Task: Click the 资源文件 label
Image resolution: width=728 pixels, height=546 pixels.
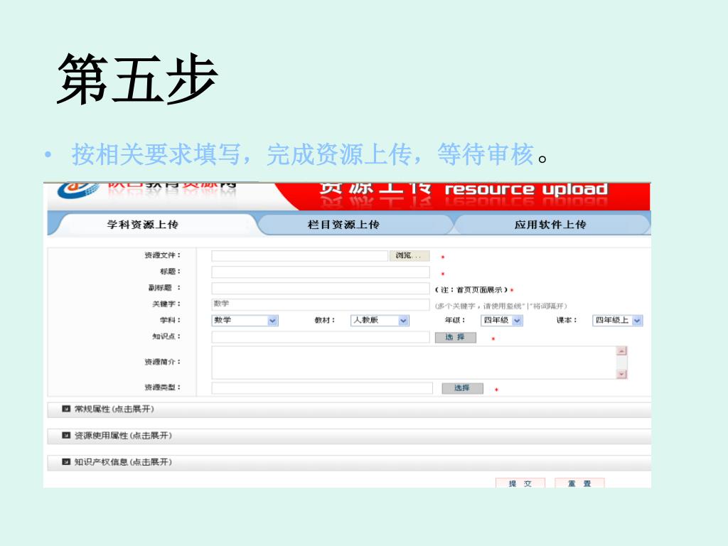Action: pos(162,255)
